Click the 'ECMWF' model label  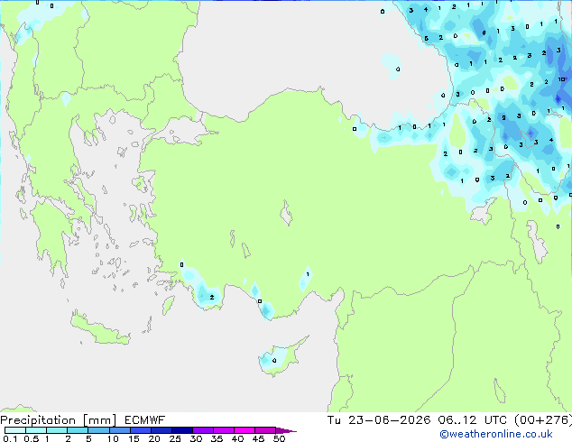145,420
